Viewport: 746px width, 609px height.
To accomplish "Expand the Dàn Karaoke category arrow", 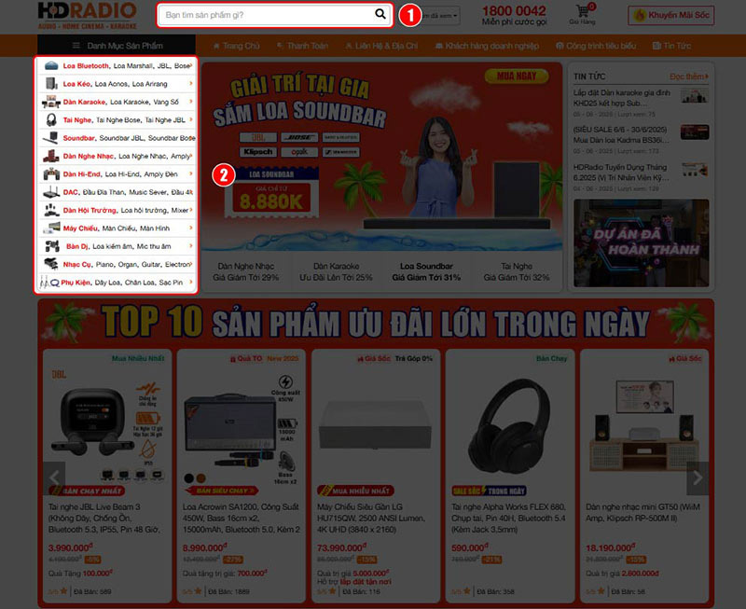I will (191, 103).
